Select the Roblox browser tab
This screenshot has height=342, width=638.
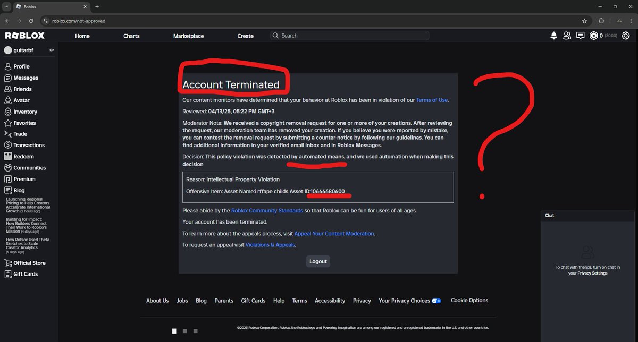tap(48, 7)
